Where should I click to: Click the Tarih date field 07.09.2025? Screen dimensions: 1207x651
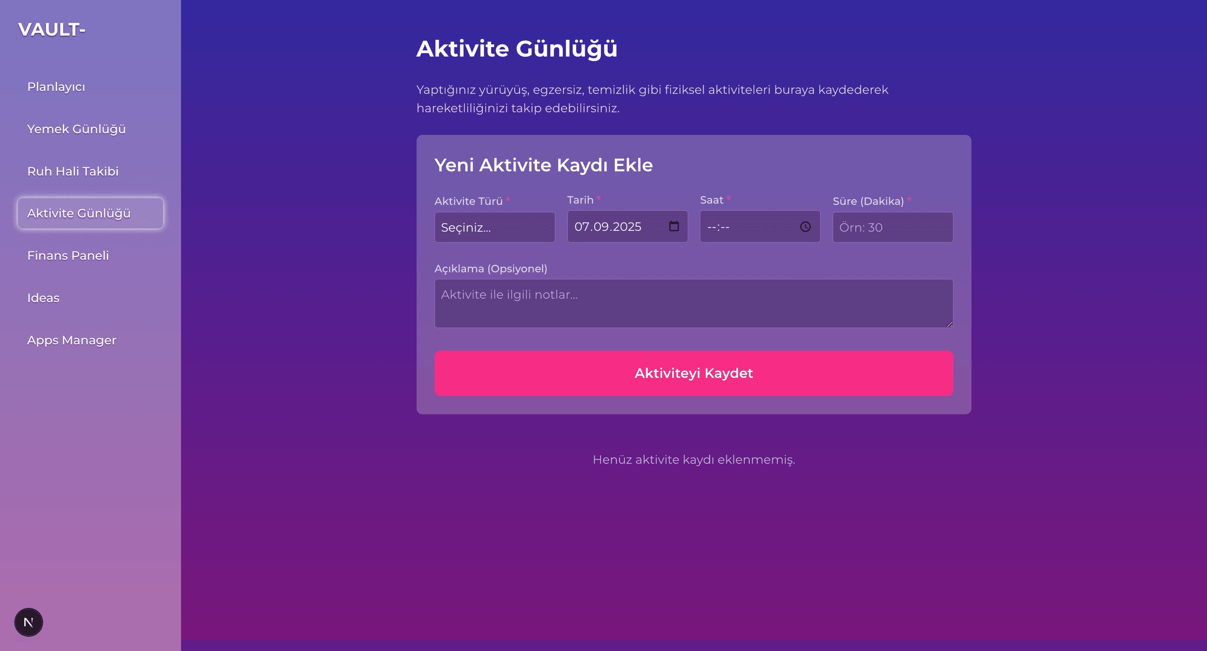coord(608,227)
